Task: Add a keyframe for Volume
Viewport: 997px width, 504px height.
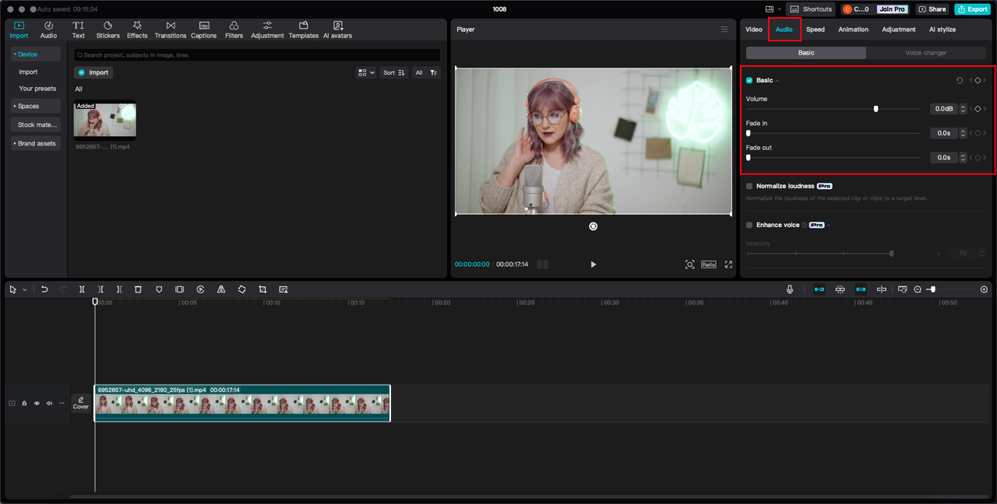Action: click(978, 109)
